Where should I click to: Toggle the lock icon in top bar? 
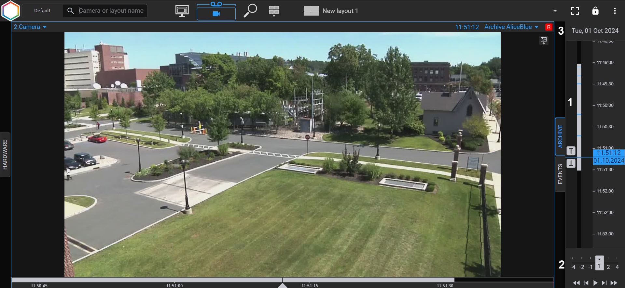coord(595,10)
